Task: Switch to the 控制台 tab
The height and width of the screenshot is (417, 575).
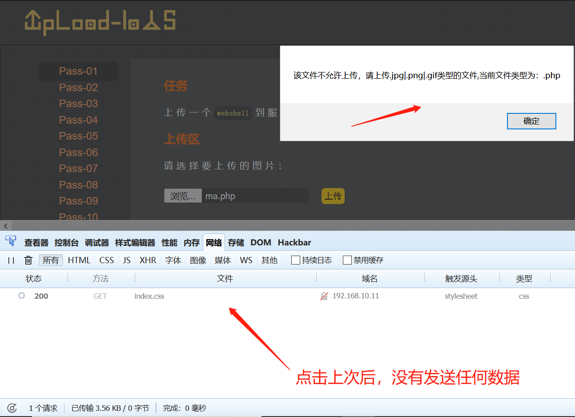Action: point(67,243)
